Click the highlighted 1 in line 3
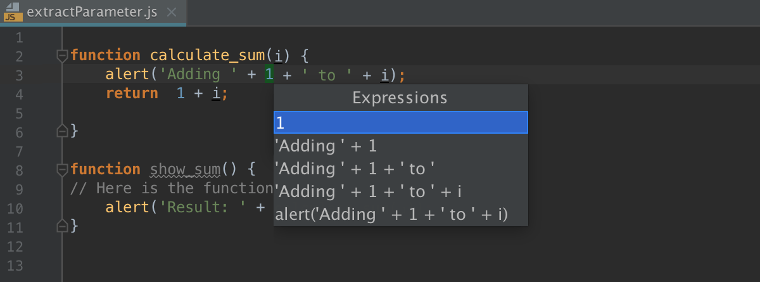Screen dimensions: 760x282 coord(269,75)
